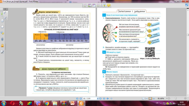Show hidden tray icons arrow
The width and height of the screenshot is (189, 106).
click(x=161, y=103)
